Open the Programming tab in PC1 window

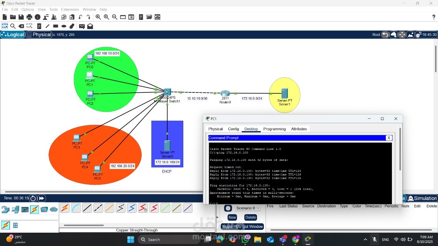[274, 129]
